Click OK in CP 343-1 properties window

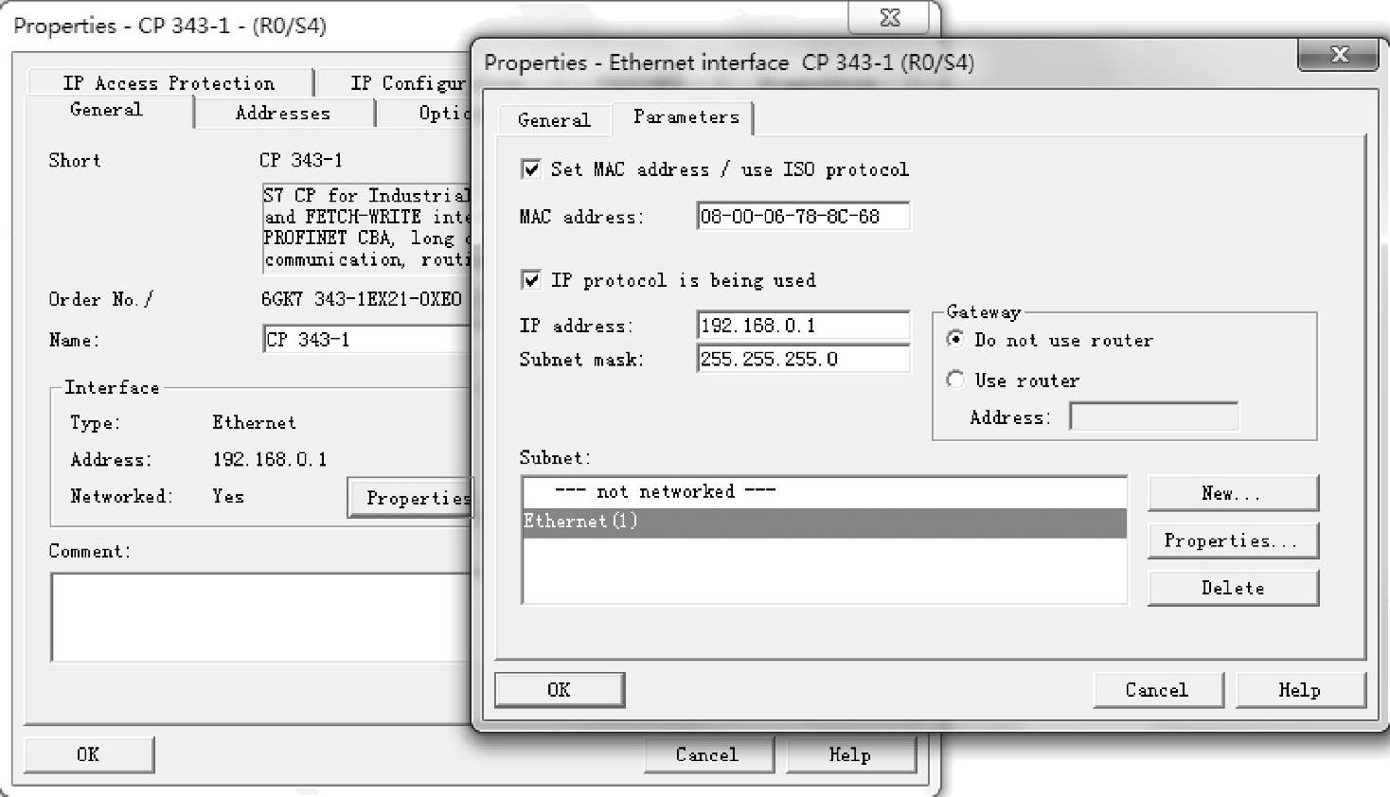(x=88, y=754)
